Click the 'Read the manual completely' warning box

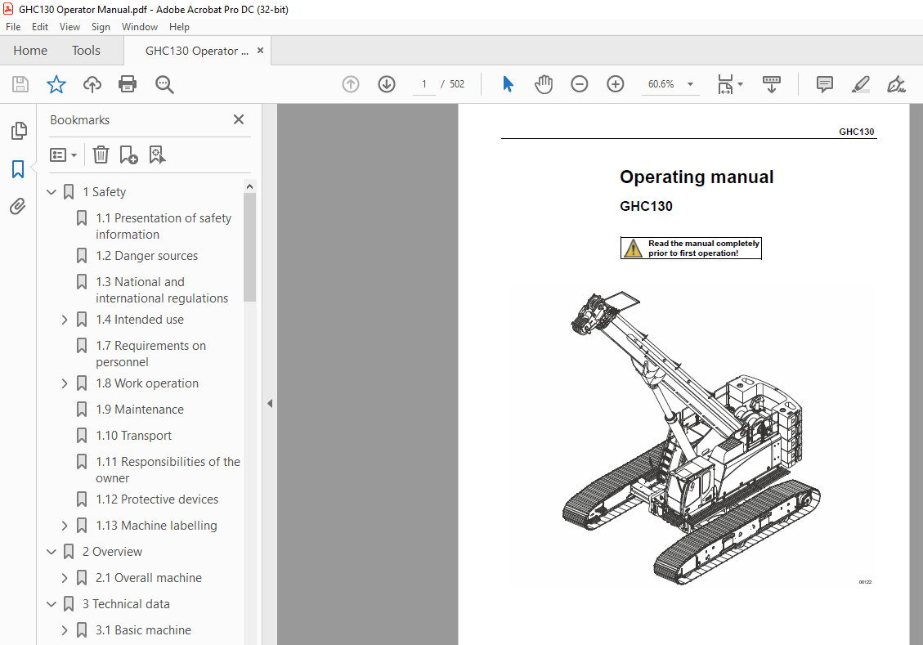(691, 248)
